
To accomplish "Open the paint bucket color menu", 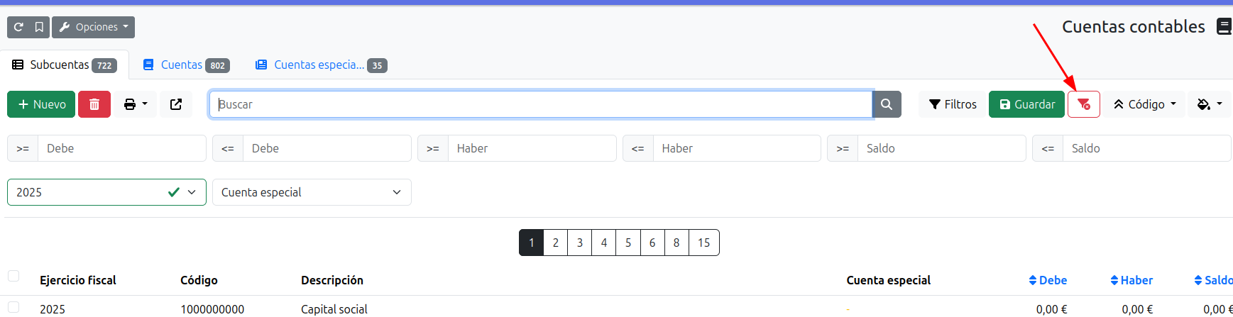I will [1209, 104].
